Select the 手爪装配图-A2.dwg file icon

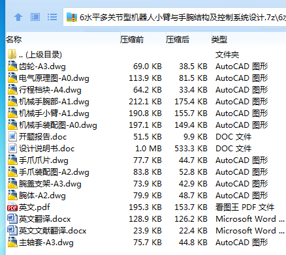tap(12, 172)
